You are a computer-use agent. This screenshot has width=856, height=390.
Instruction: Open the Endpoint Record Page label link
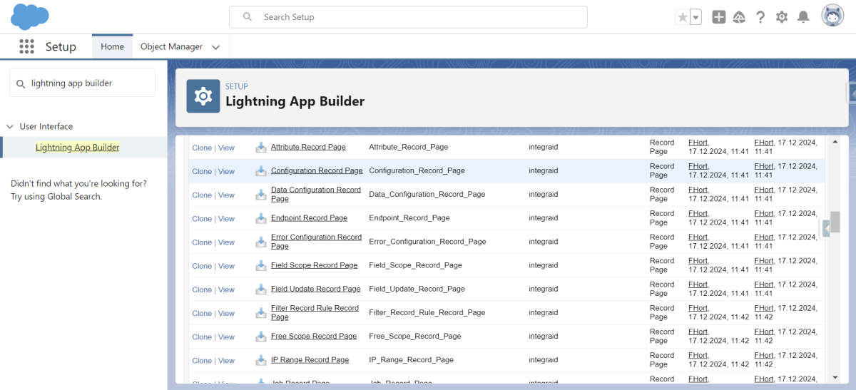[x=309, y=217]
